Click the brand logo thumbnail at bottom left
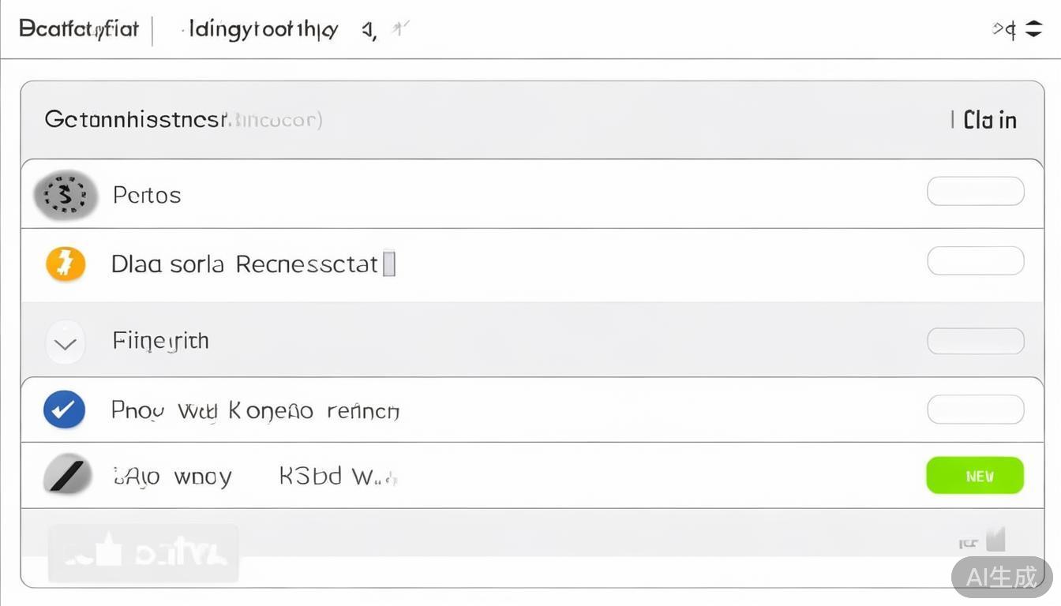Viewport: 1061px width, 606px height. 143,552
